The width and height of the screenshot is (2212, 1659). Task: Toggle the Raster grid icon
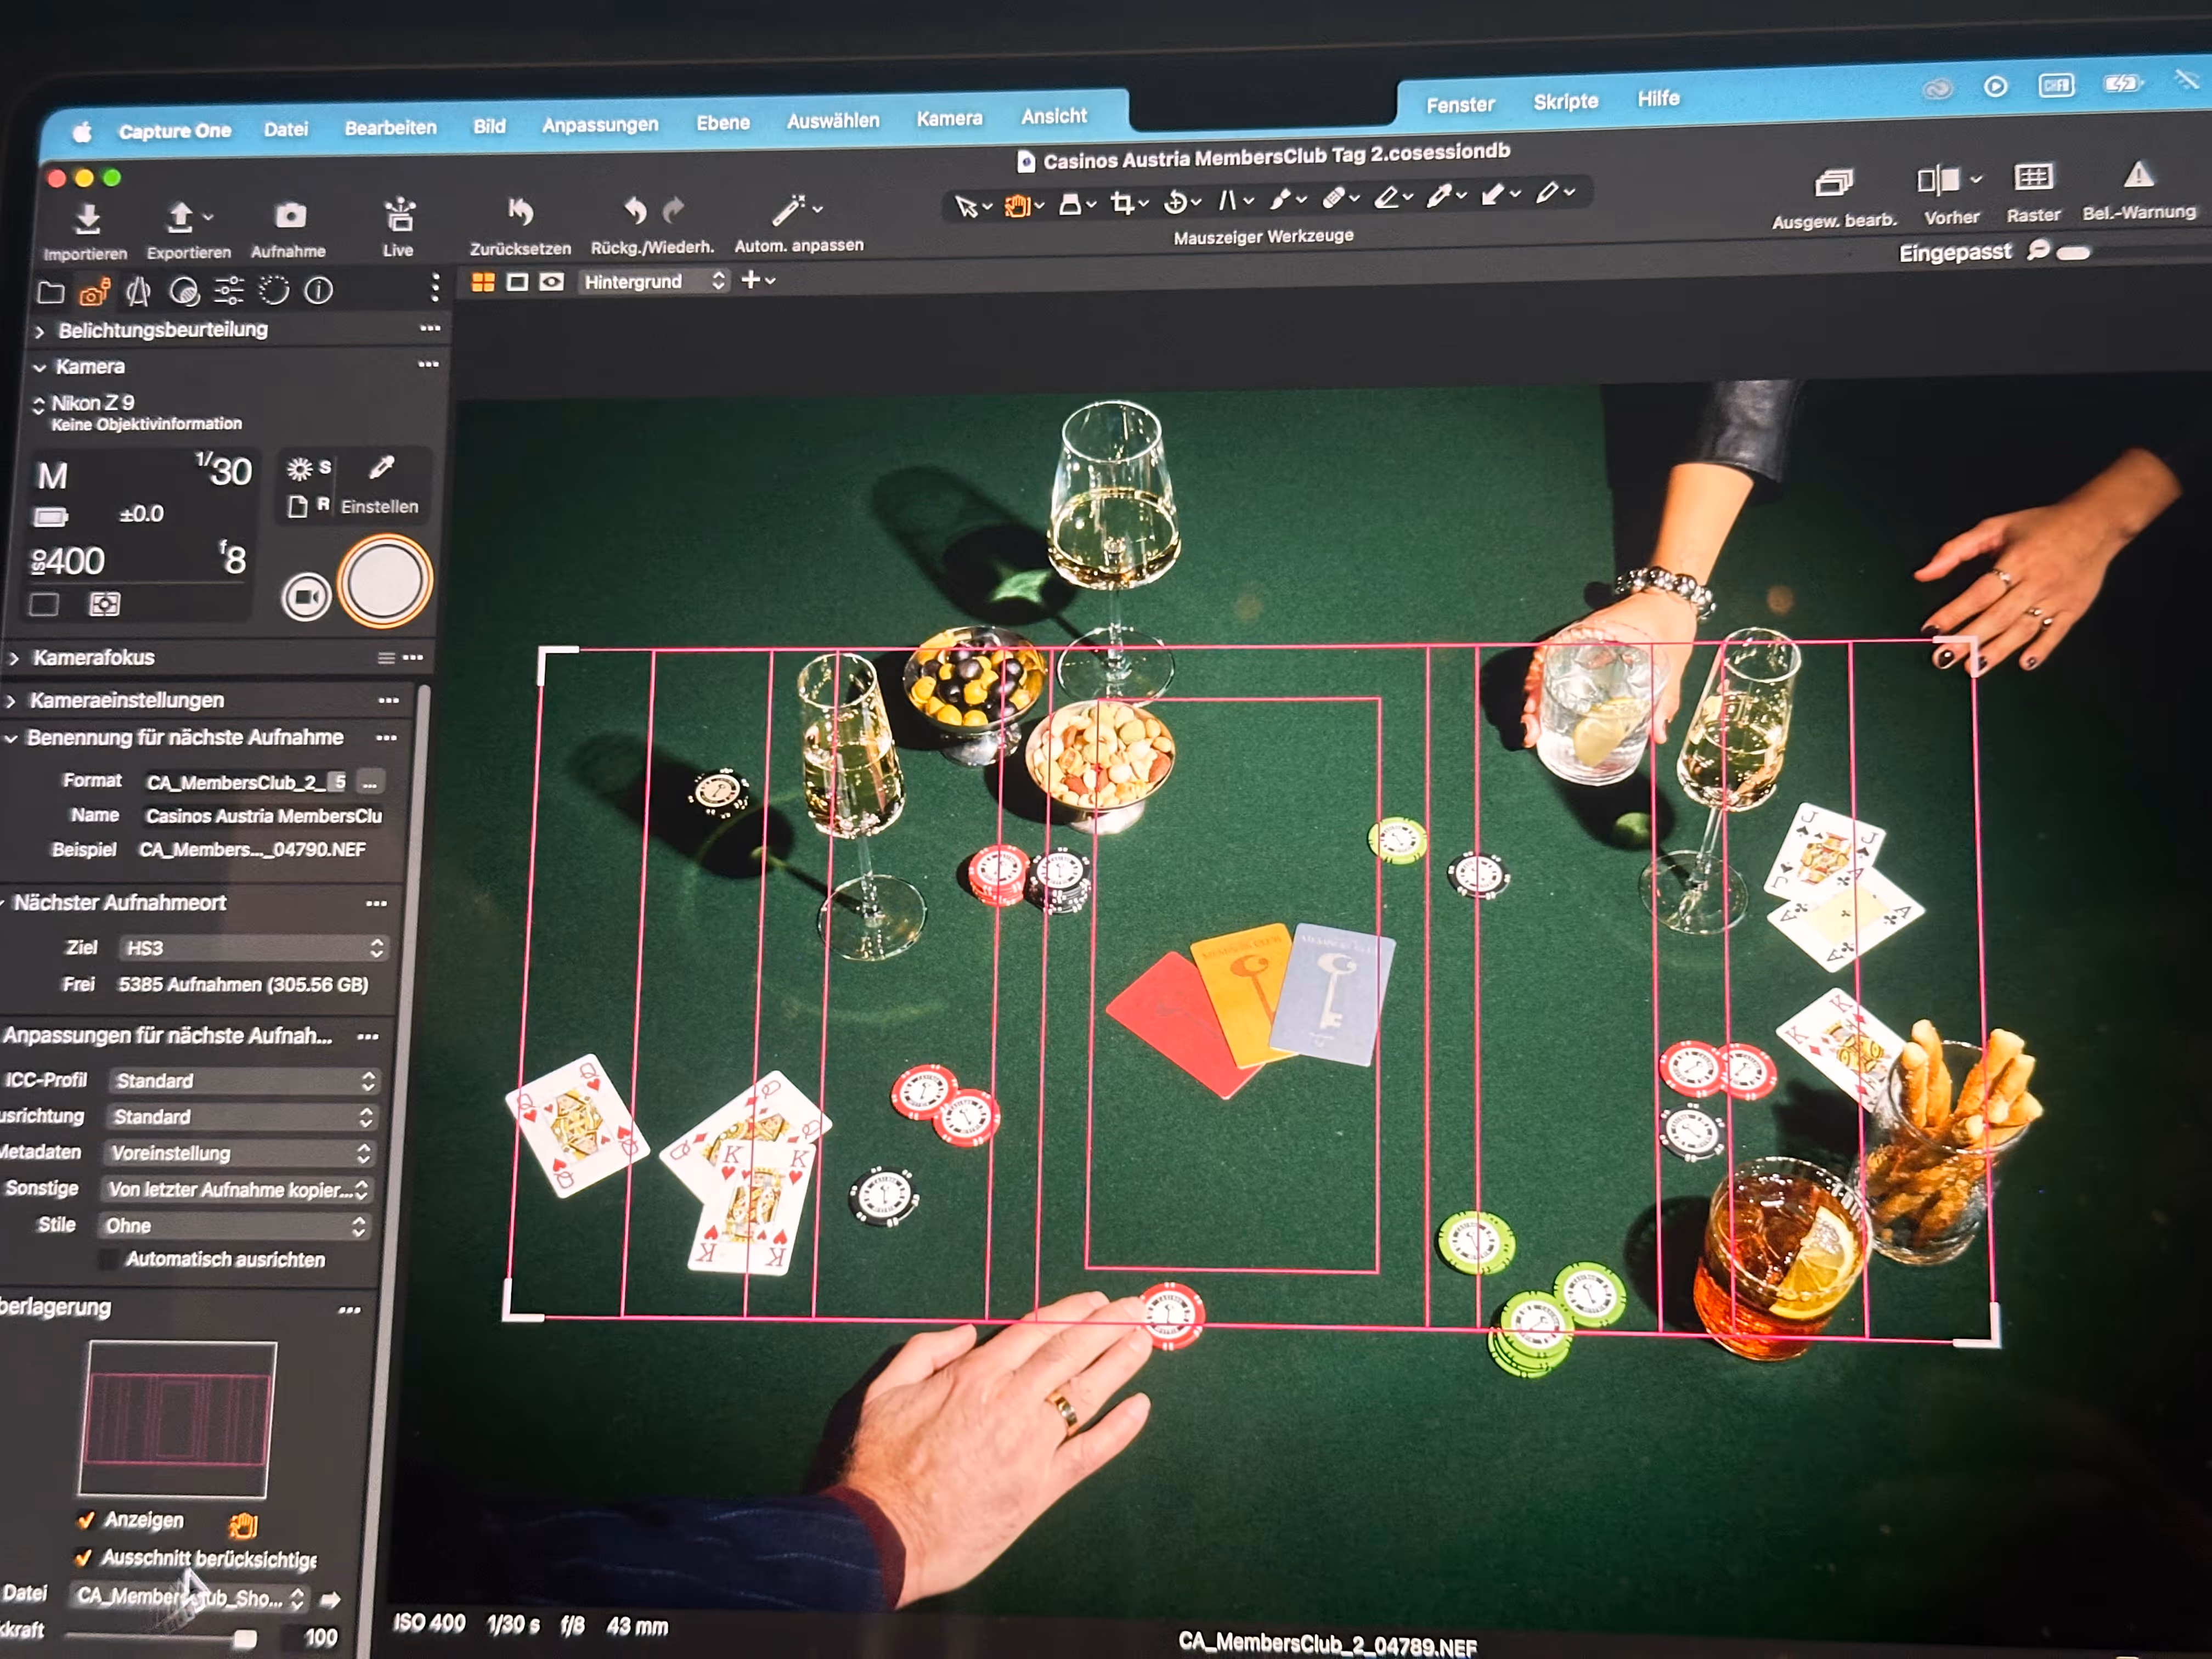[2033, 178]
